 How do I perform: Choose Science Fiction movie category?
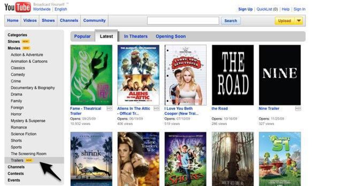pyautogui.click(x=24, y=134)
